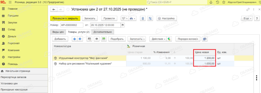Click Порядок колонок button
This screenshot has width=261, height=93.
(188, 39)
